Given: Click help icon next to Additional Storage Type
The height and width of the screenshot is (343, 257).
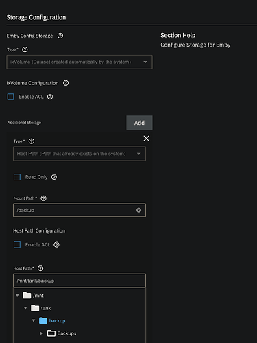Looking at the screenshot, I should tap(32, 141).
